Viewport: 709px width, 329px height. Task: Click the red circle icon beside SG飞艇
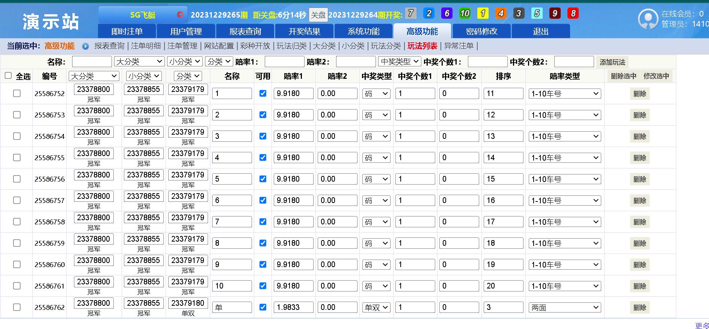coord(180,15)
